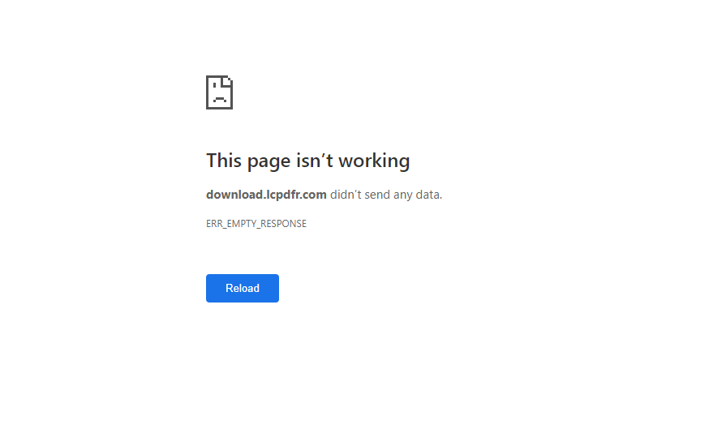Click the "didn't send any data." text
709x442 pixels.
tap(386, 195)
